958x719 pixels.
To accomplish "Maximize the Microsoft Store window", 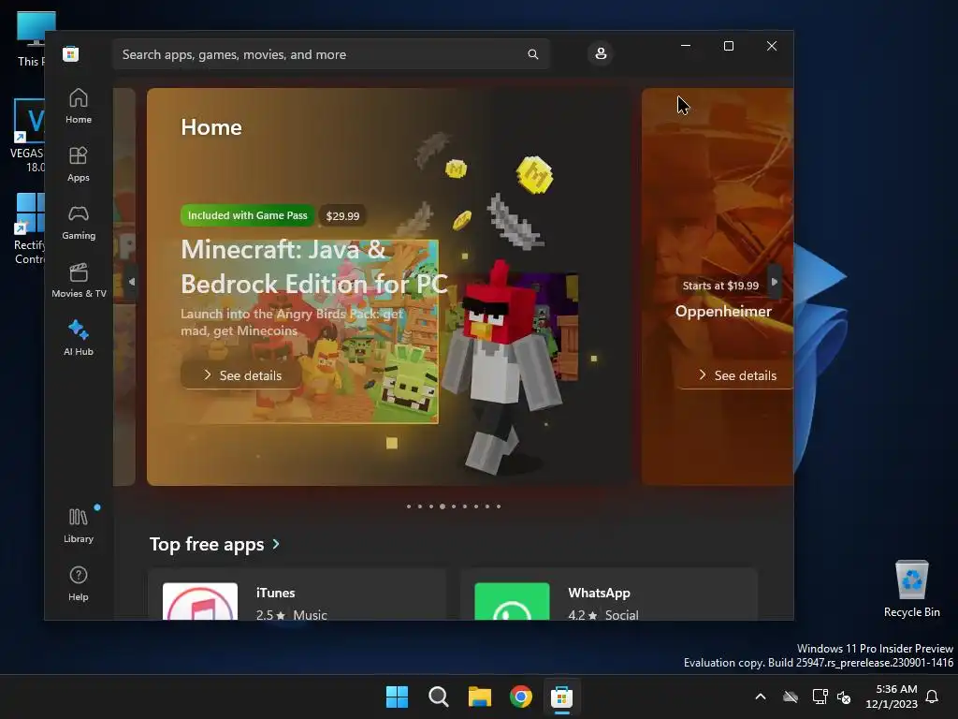I will (728, 46).
